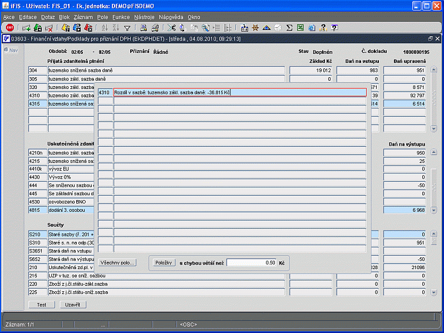Image resolution: width=444 pixels, height=333 pixels.
Task: Open the Editace menu
Action: click(28, 17)
